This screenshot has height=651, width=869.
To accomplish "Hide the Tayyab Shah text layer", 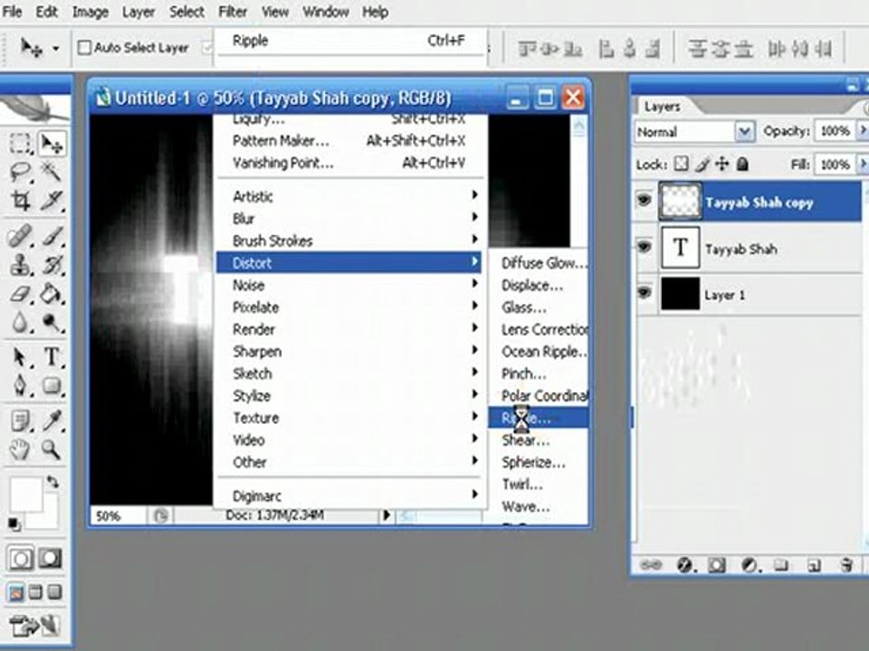I will [x=644, y=246].
